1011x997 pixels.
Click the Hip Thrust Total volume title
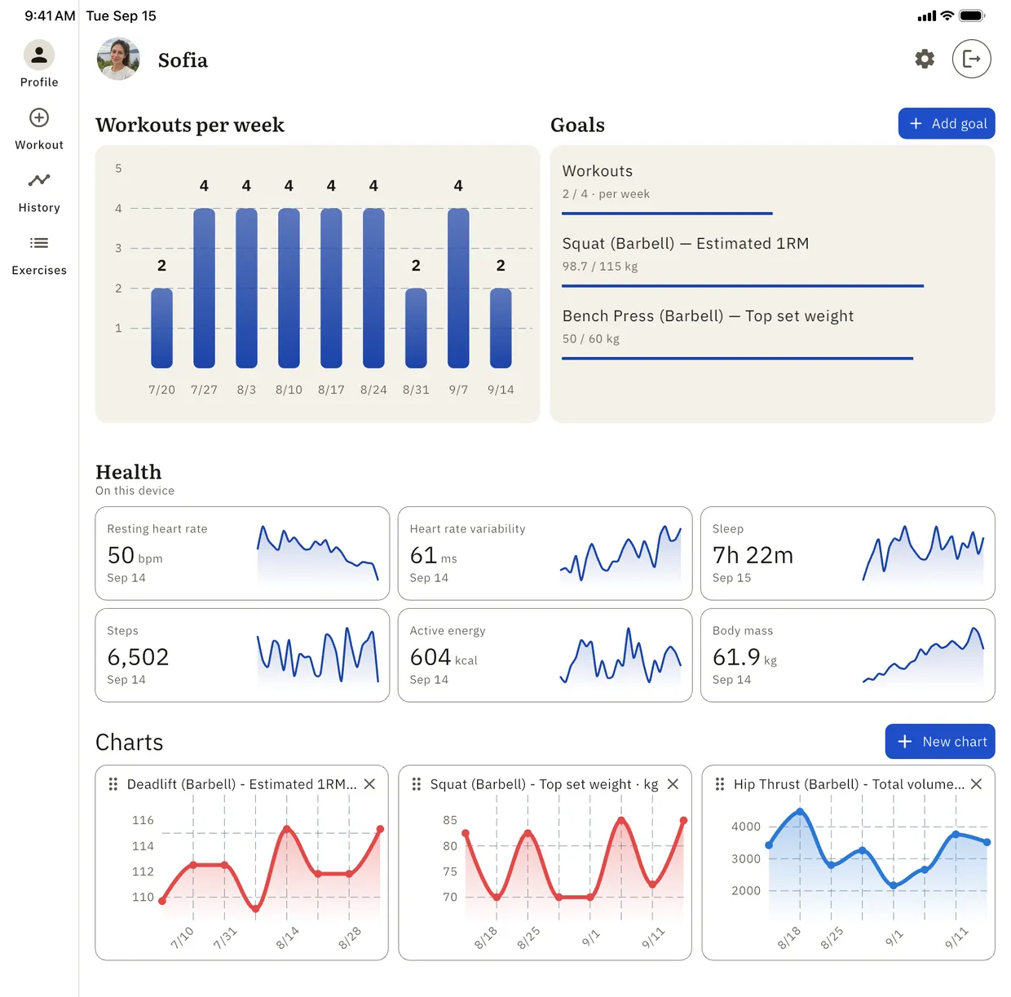[849, 784]
